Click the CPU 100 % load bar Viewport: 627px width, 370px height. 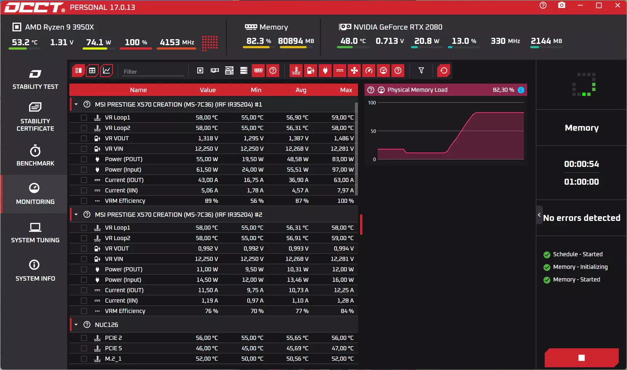click(x=136, y=48)
